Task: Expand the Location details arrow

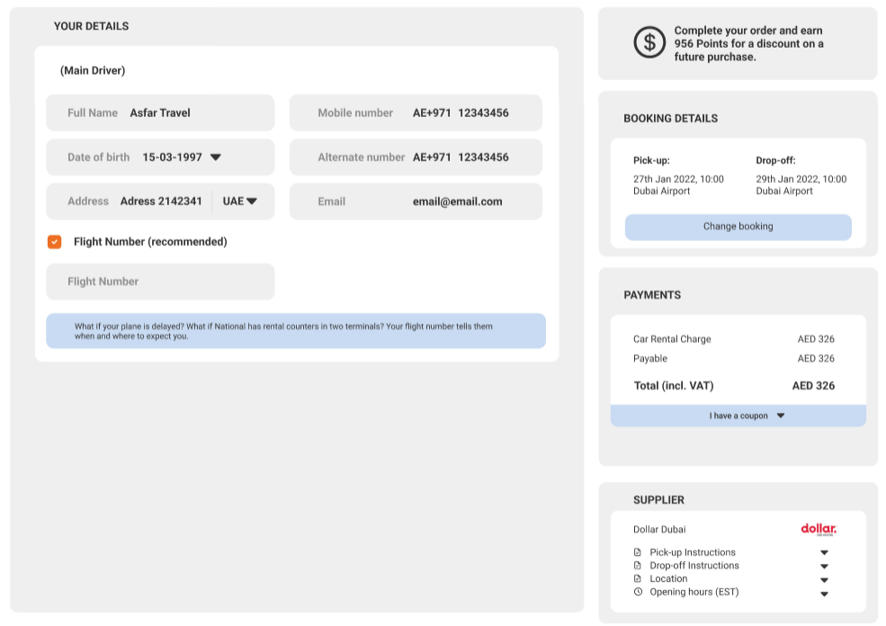Action: click(x=824, y=580)
